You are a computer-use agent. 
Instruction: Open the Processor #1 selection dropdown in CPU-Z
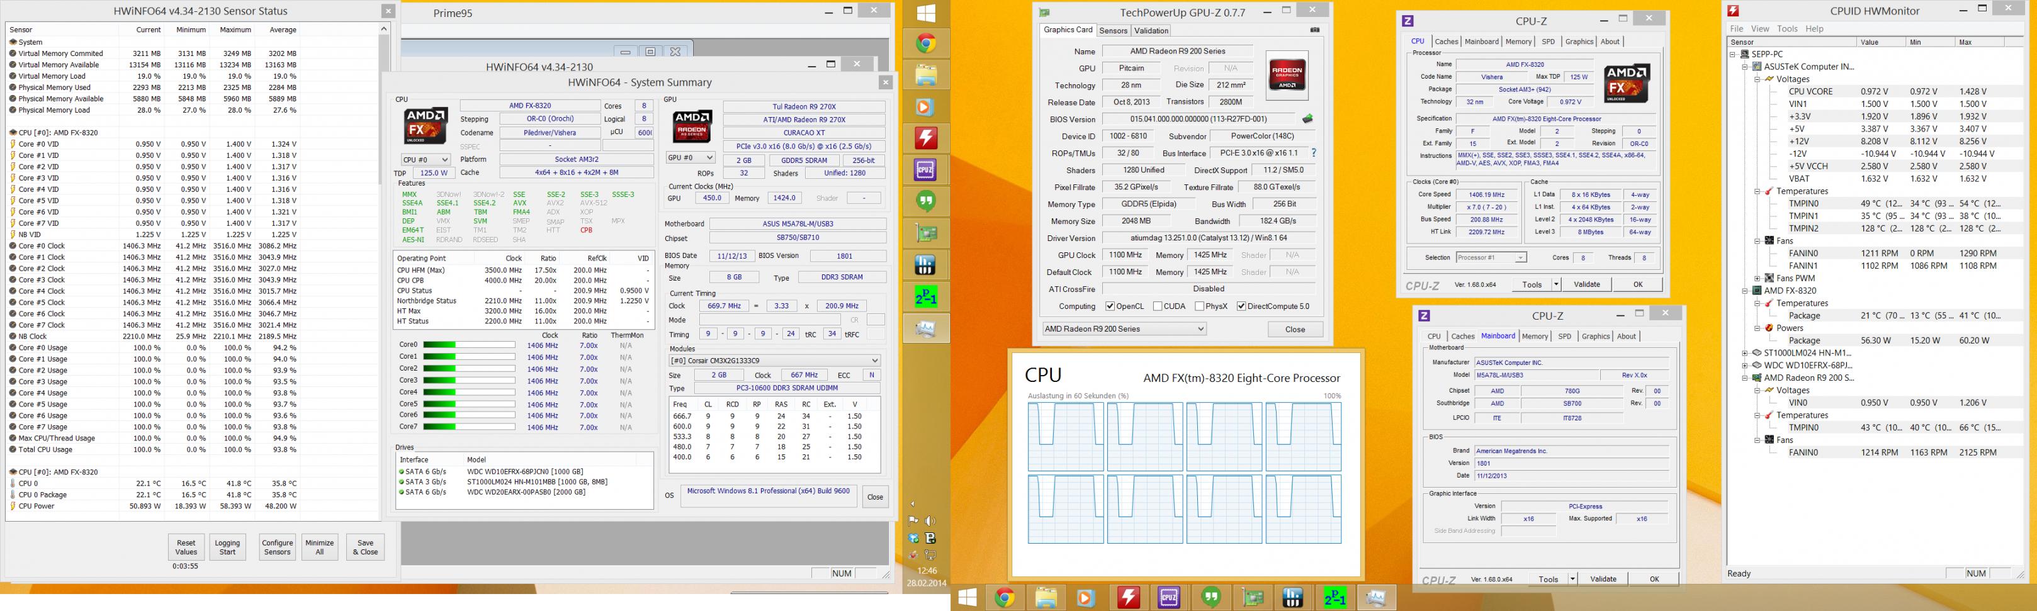(x=1490, y=258)
